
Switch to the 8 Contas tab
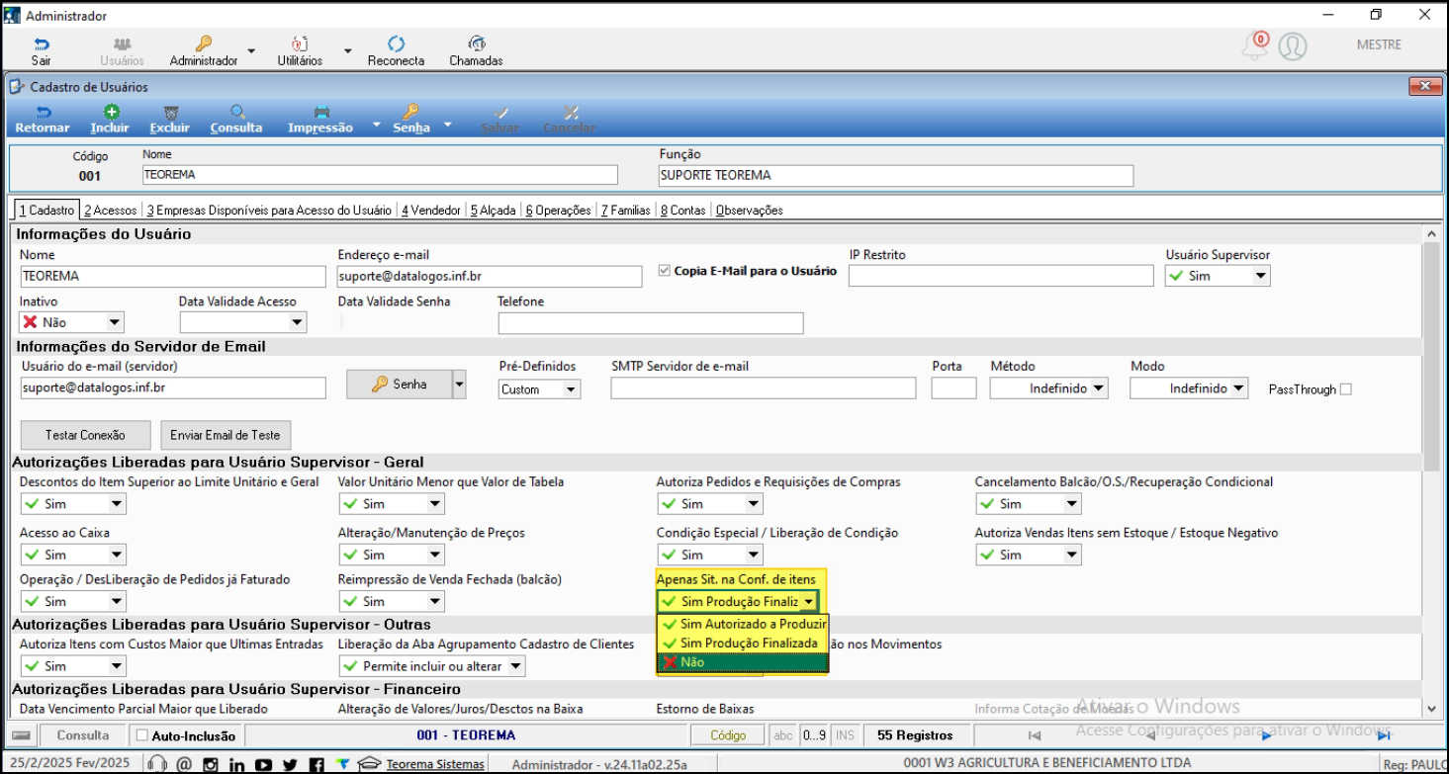[x=683, y=211]
